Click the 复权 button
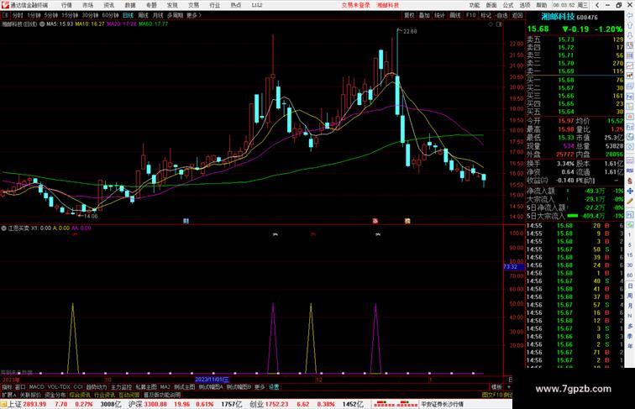Screen dimensions: 635x409 409,15
